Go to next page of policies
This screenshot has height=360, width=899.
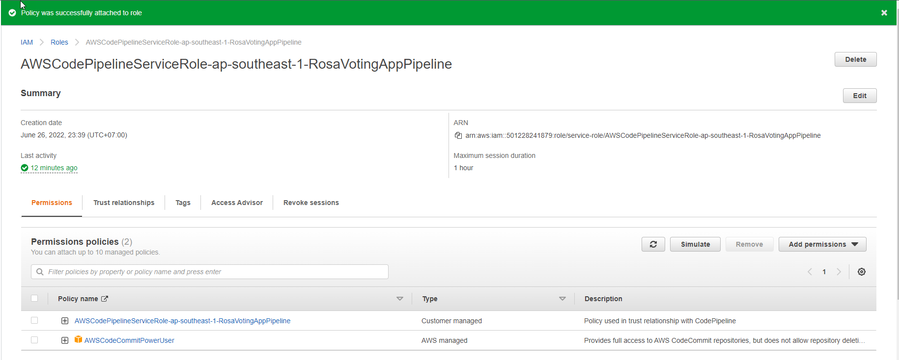[839, 272]
